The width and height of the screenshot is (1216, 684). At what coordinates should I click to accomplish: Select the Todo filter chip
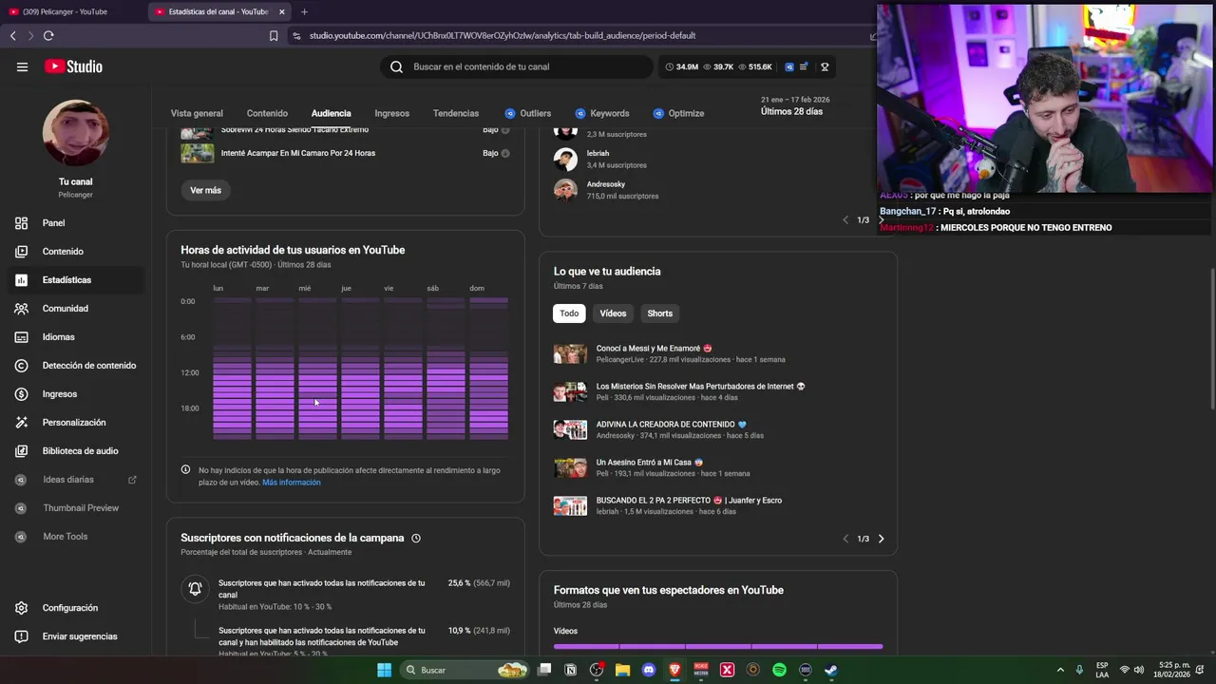coord(569,313)
